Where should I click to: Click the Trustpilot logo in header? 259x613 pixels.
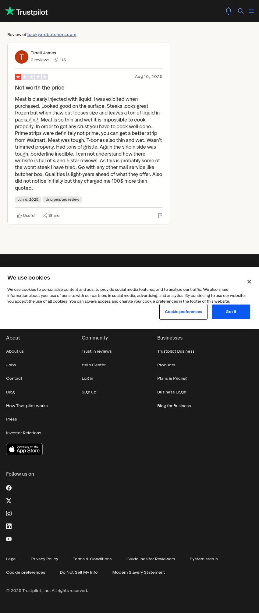(27, 11)
